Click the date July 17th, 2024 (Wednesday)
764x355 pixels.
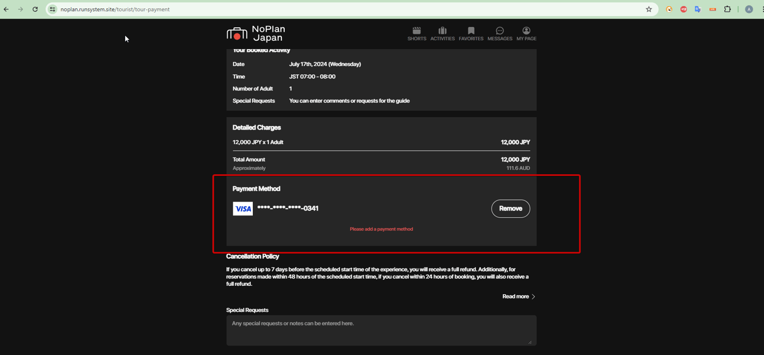pos(325,64)
